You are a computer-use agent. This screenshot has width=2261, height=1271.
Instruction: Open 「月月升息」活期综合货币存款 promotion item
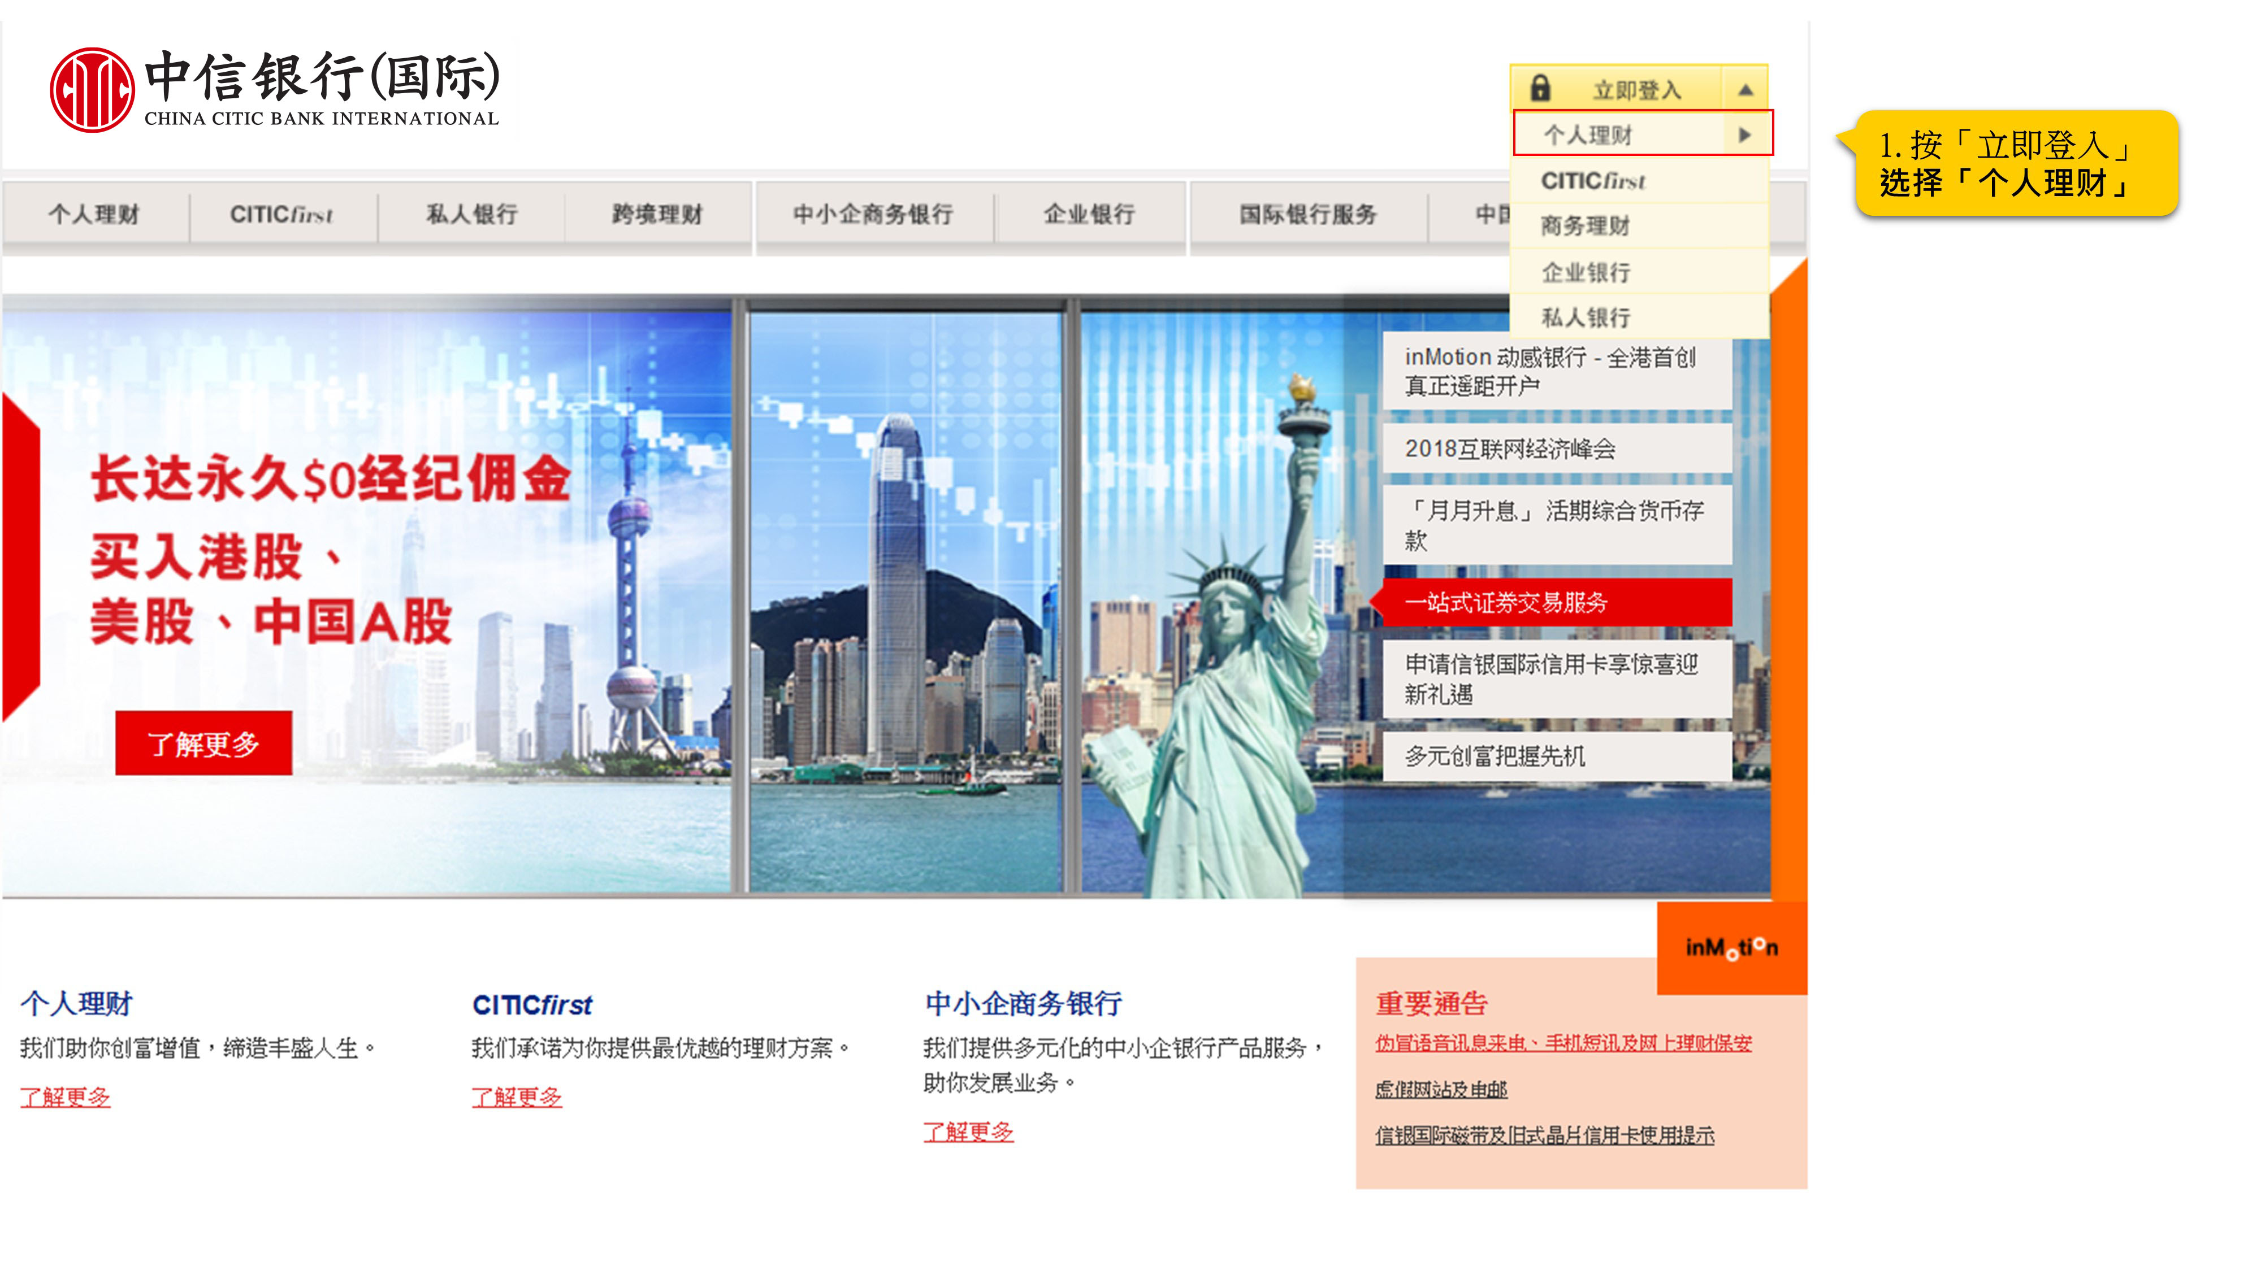click(1557, 525)
